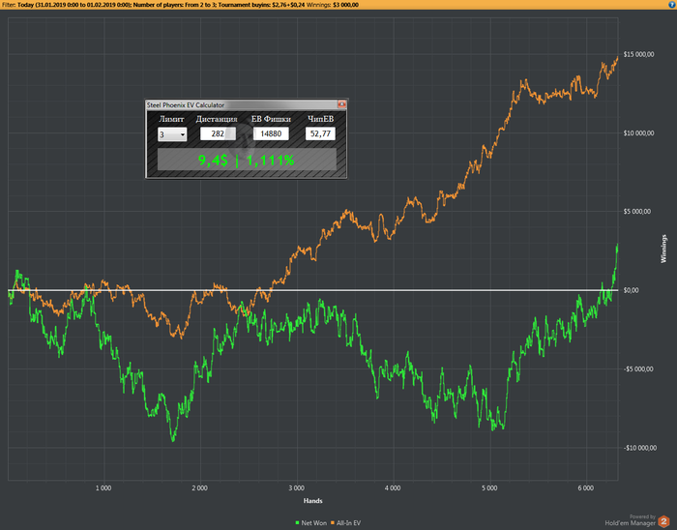The image size is (677, 530).
Task: Click the -$5 000,00 axis label
Action: pyautogui.click(x=638, y=369)
